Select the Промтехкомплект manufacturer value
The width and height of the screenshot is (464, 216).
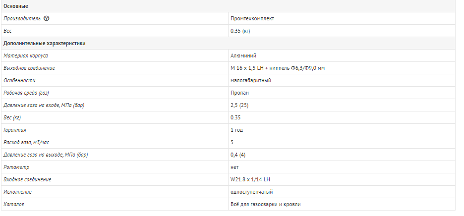point(252,18)
